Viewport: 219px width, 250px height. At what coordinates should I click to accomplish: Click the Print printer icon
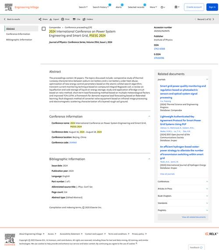click(x=63, y=19)
